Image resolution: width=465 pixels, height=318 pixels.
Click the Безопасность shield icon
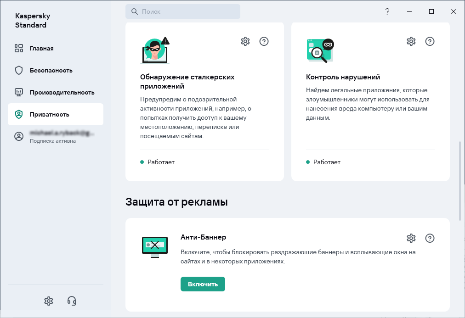point(19,70)
